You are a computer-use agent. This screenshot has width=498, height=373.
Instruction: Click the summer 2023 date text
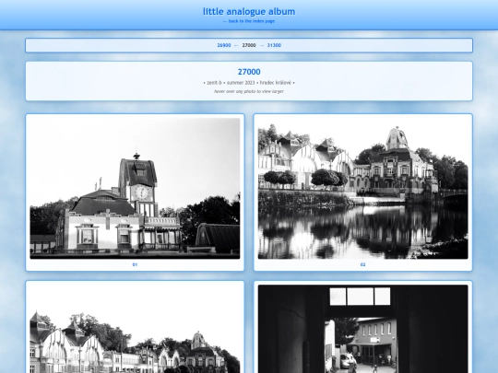tap(241, 83)
